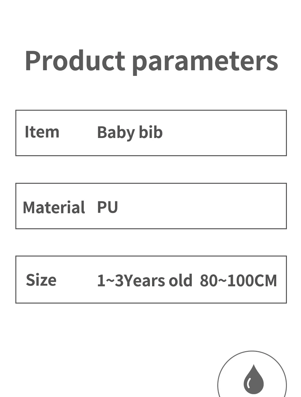
Task: Click the letter "P" starting the heading
Action: click(x=34, y=61)
